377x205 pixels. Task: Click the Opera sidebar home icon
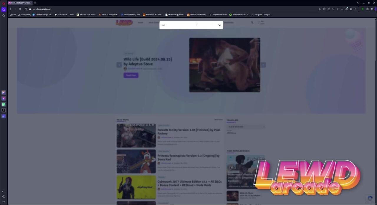4,9
